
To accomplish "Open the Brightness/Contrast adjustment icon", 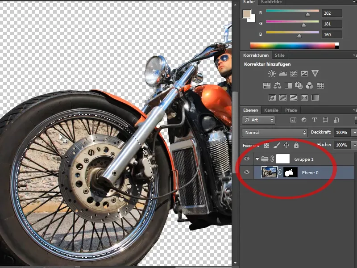I will [x=271, y=73].
